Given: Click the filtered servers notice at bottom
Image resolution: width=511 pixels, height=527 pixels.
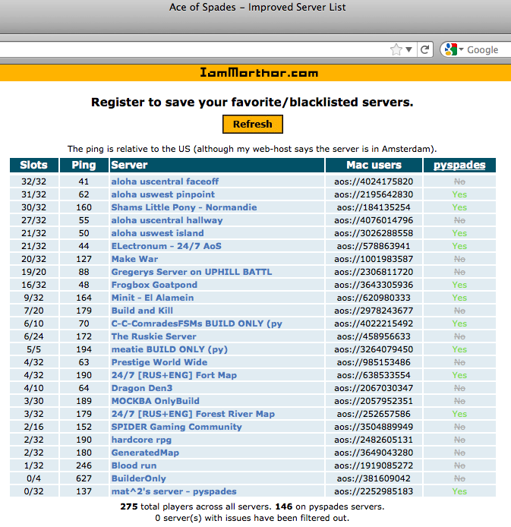Looking at the screenshot, I should pyautogui.click(x=252, y=518).
